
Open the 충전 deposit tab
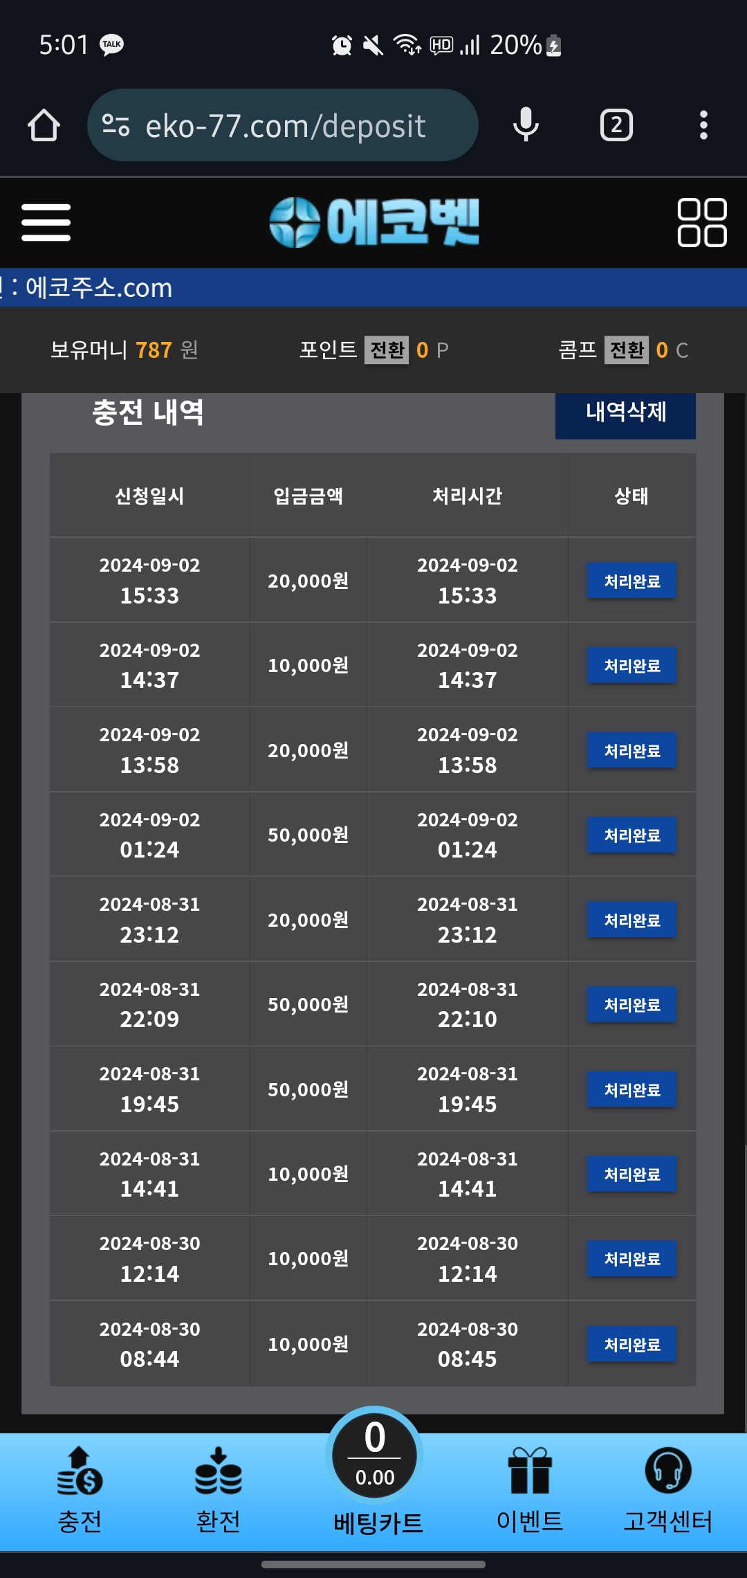tap(80, 1490)
